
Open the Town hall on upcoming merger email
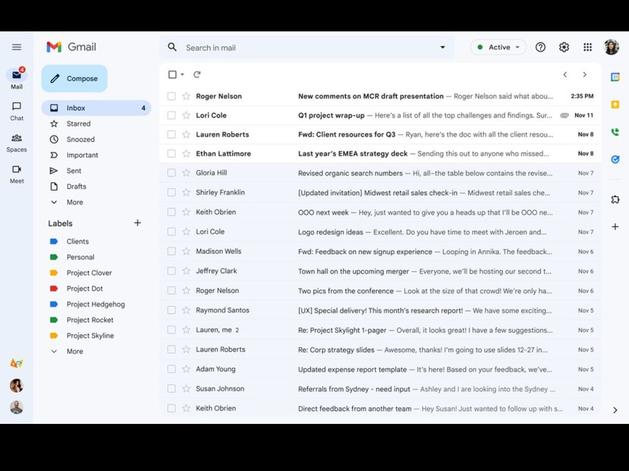click(x=425, y=271)
